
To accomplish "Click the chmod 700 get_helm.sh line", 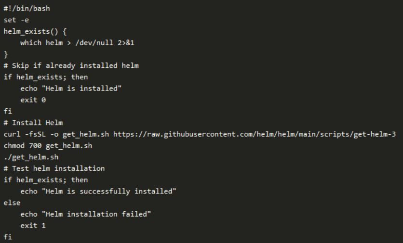I will 48,145.
